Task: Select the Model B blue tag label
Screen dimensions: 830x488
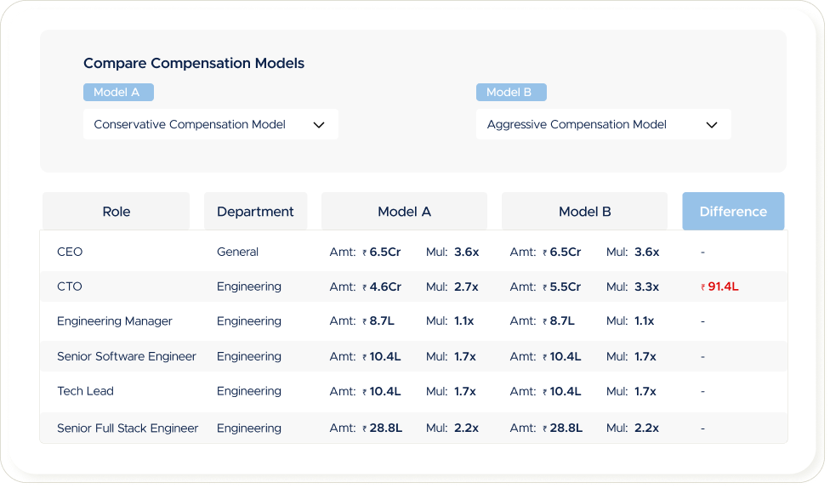Action: (x=510, y=93)
